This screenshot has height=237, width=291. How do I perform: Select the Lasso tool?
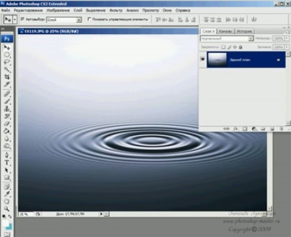[7, 62]
